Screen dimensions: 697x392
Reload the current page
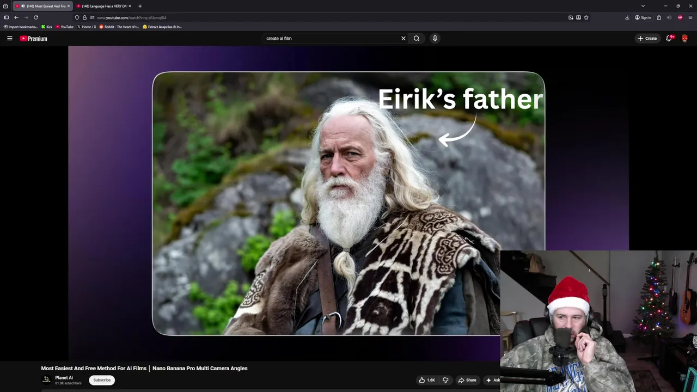click(x=36, y=17)
